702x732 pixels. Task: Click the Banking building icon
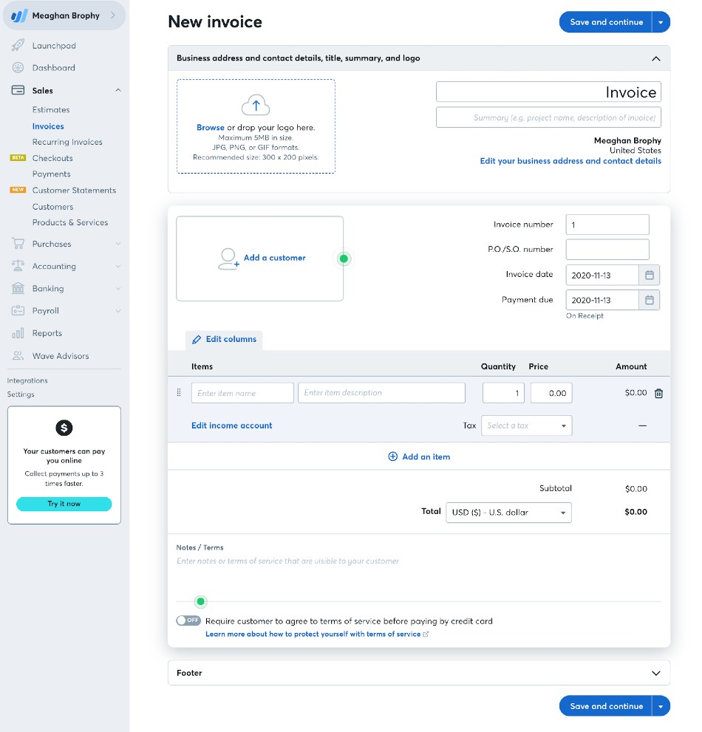18,288
